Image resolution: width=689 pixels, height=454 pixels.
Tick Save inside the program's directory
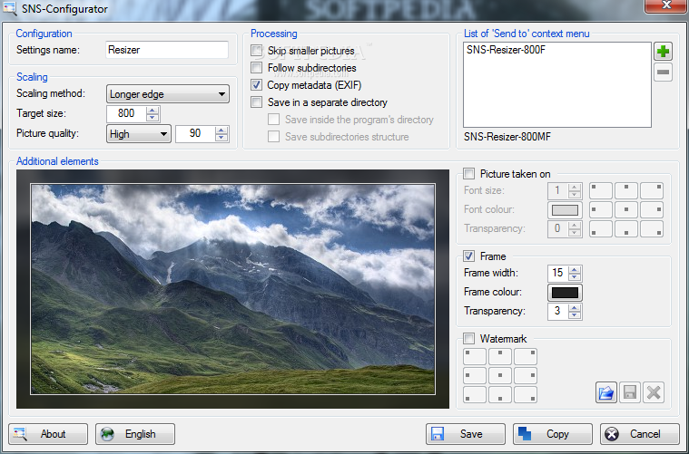pos(274,120)
